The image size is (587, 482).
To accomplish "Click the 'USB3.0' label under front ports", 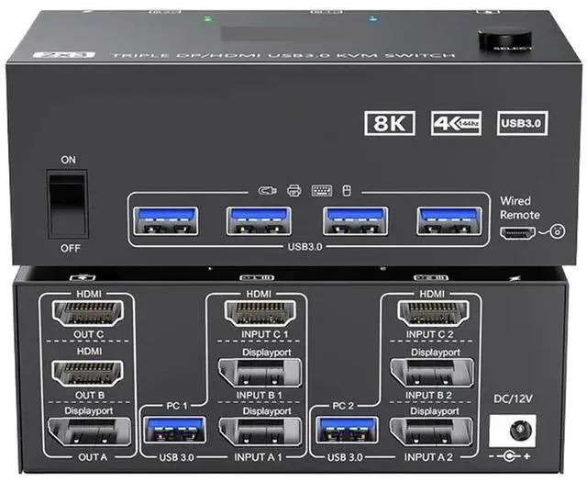I will pyautogui.click(x=305, y=247).
